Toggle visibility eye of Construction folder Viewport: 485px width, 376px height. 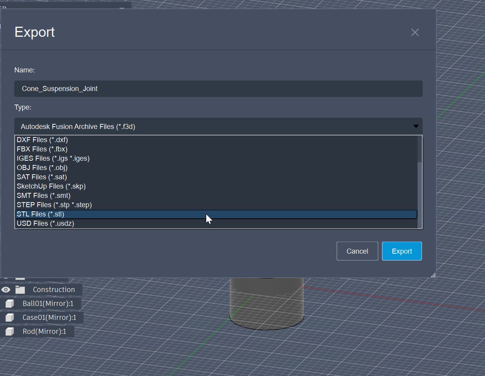(x=6, y=290)
